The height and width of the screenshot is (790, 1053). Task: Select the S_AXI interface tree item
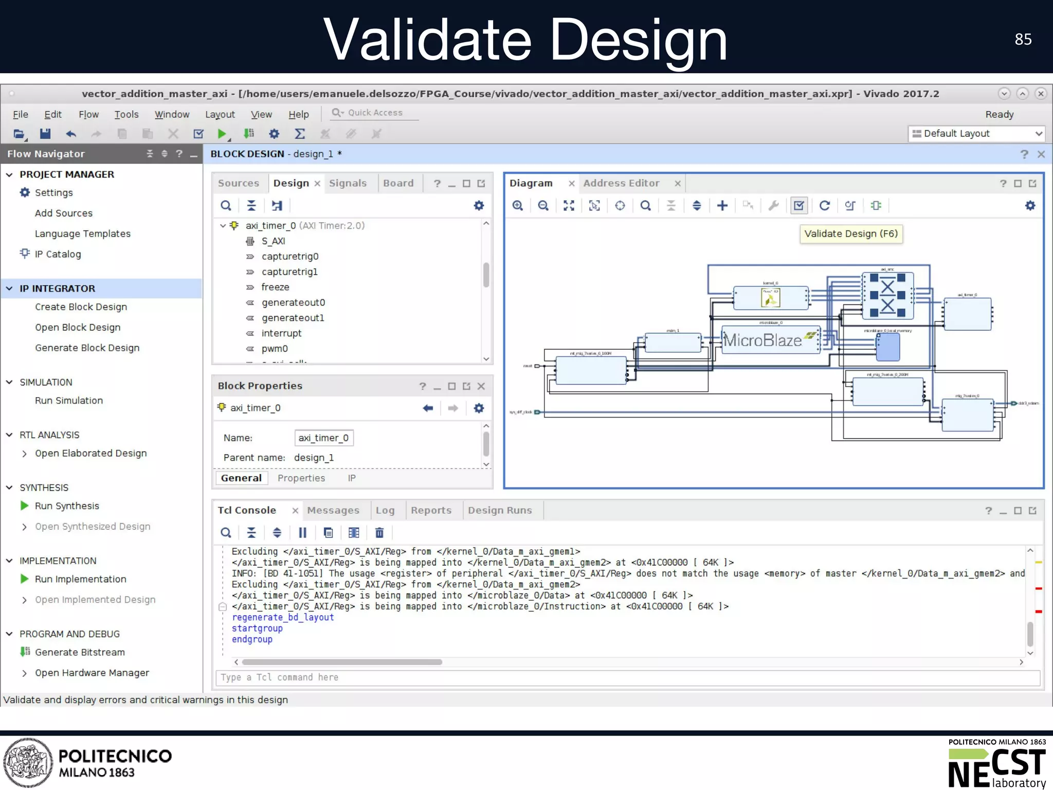point(273,241)
